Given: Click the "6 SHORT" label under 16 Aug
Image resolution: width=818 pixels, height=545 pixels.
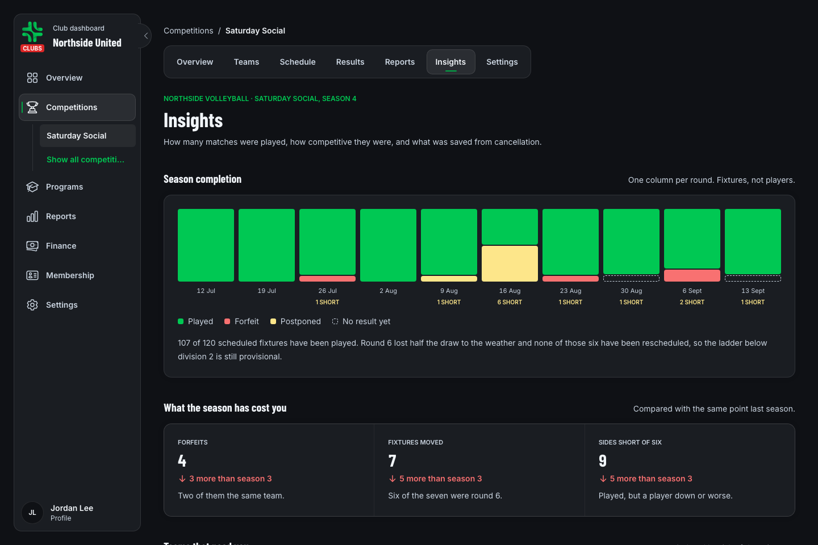Looking at the screenshot, I should coord(510,303).
